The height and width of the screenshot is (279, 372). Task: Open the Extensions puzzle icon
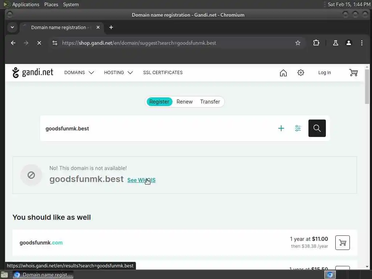316,43
